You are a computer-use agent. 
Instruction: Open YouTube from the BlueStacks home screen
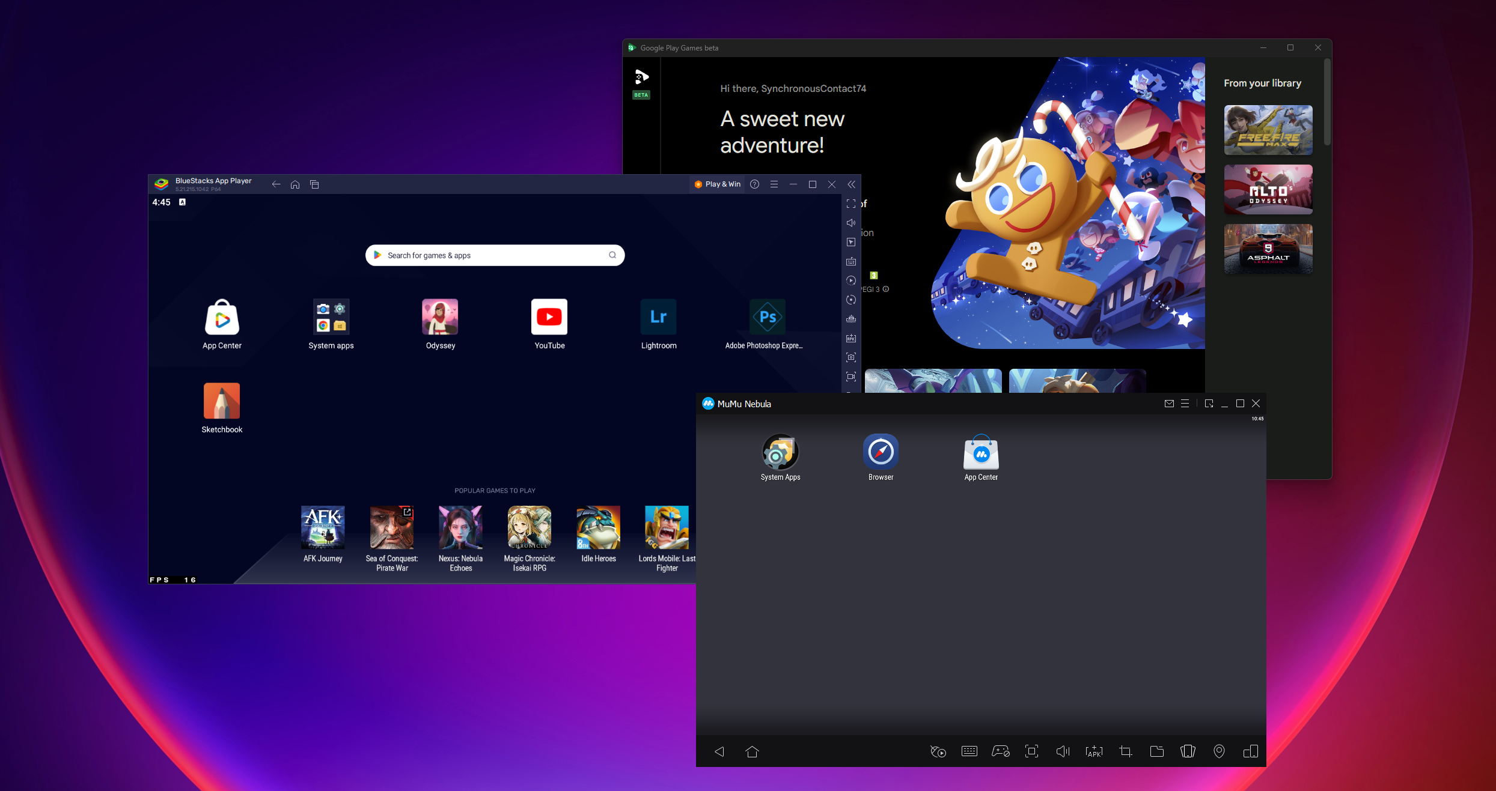549,317
